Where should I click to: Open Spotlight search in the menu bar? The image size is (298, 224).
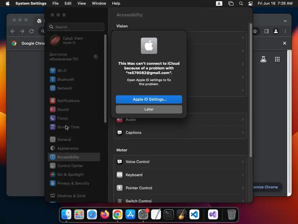point(241,3)
